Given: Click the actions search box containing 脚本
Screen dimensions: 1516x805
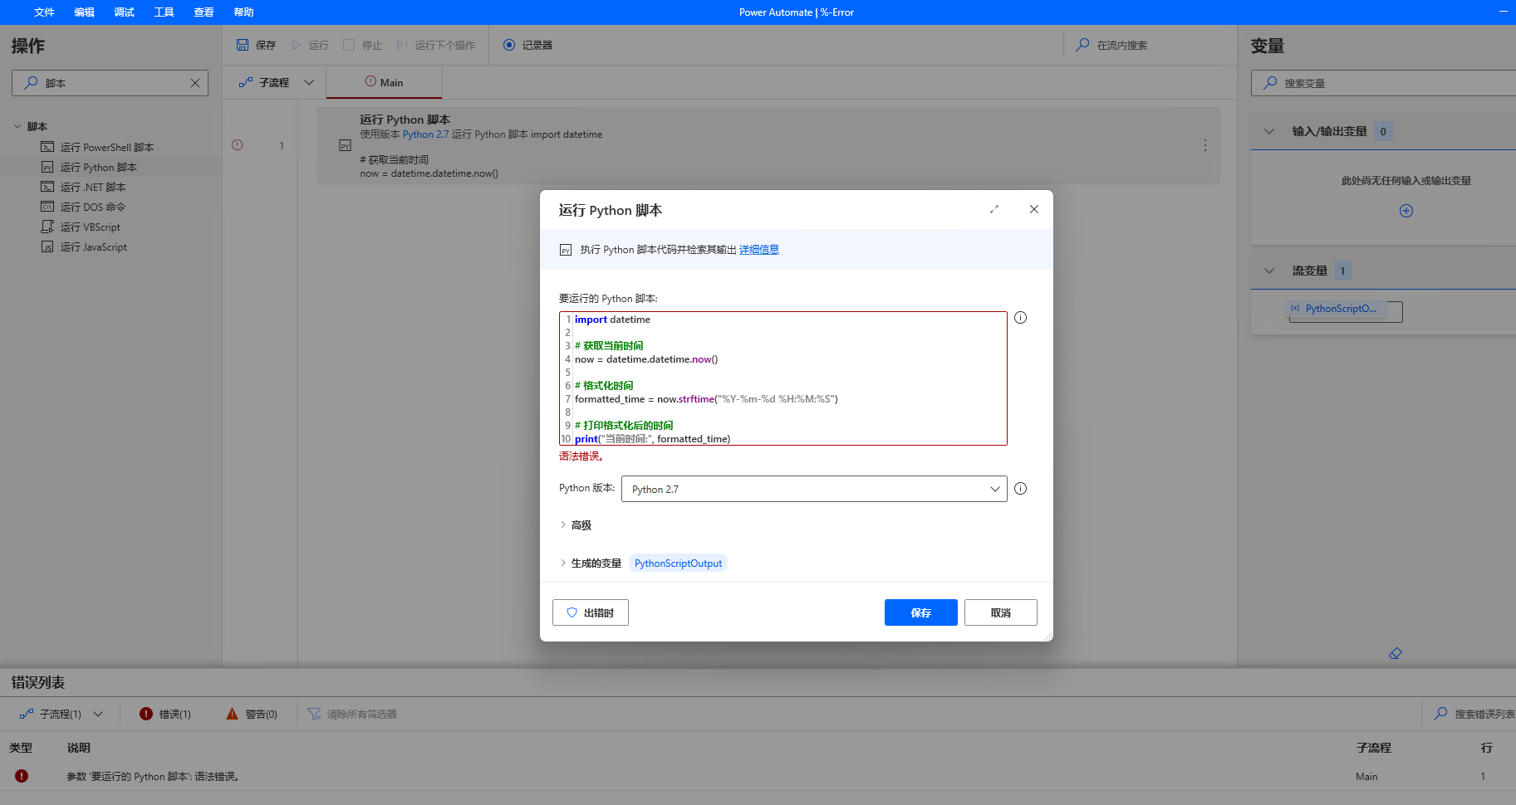Looking at the screenshot, I should (x=110, y=83).
